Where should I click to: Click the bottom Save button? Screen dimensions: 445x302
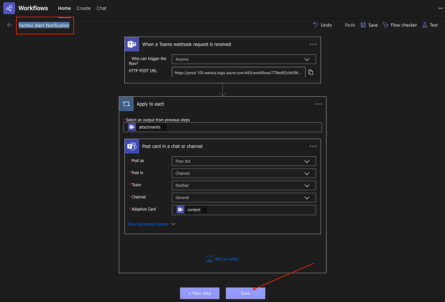245,293
